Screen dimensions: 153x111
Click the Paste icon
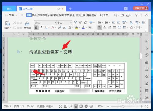pos(7,23)
